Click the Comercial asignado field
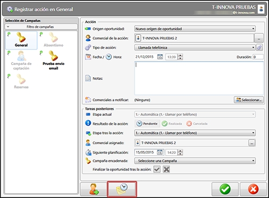Viewport: 269px width, 198px height. coord(191,143)
